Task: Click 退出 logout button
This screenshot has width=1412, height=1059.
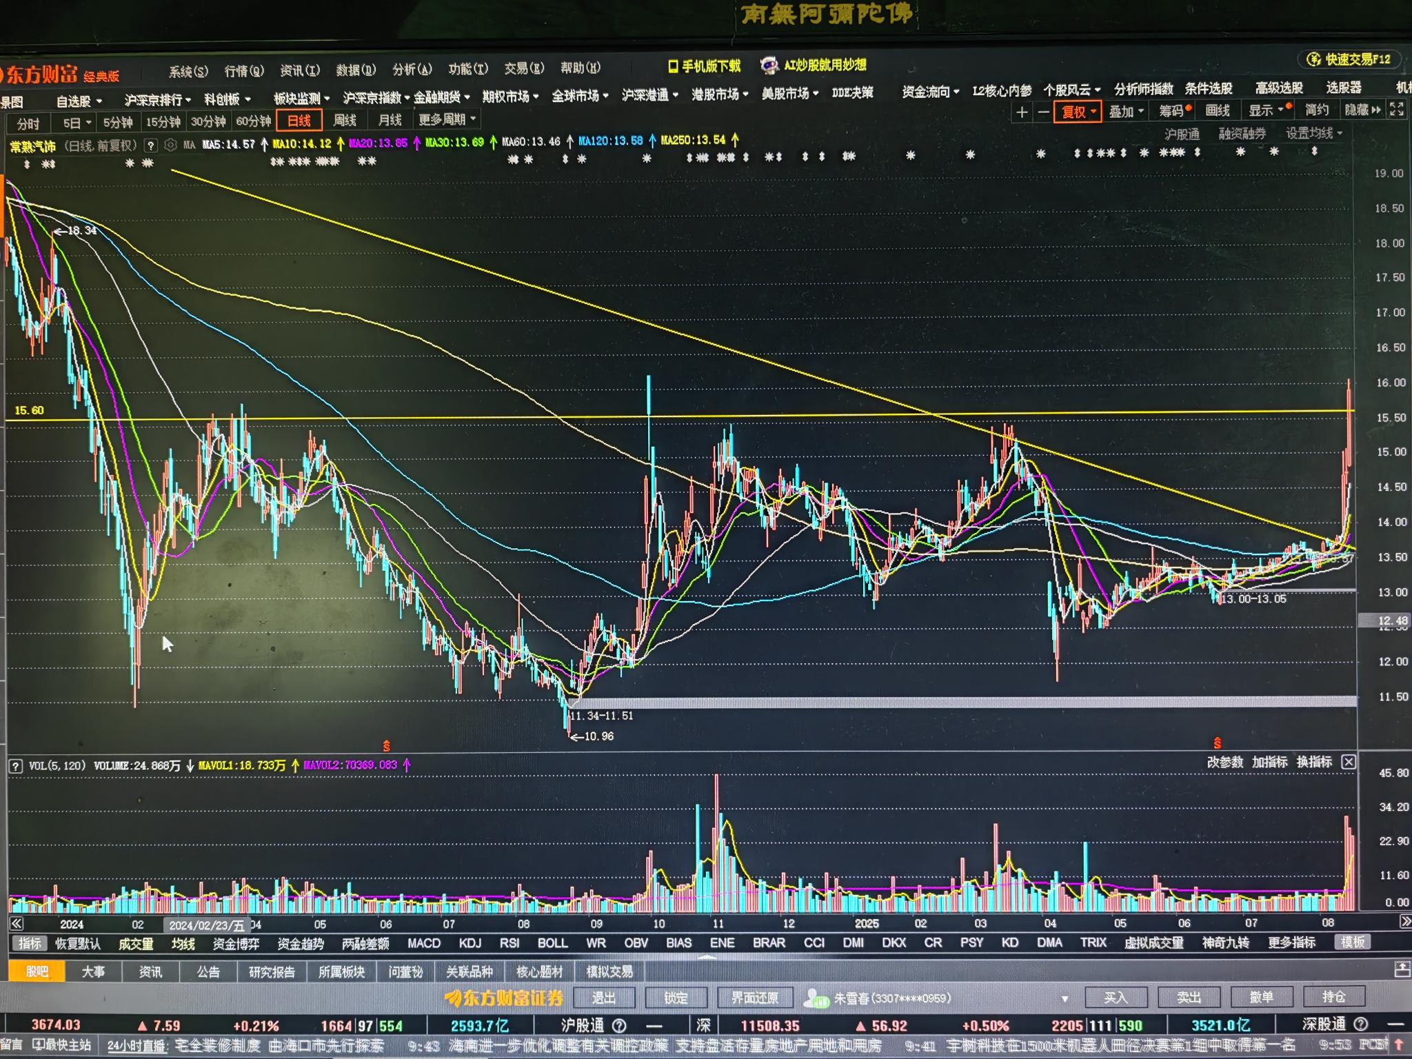Action: click(603, 998)
